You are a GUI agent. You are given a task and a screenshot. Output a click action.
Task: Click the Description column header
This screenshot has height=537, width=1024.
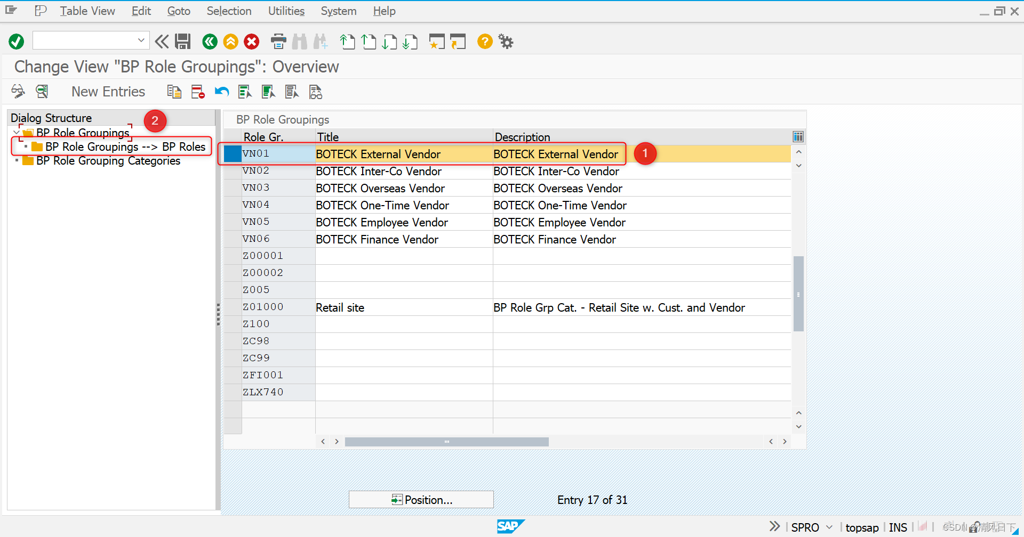tap(642, 137)
